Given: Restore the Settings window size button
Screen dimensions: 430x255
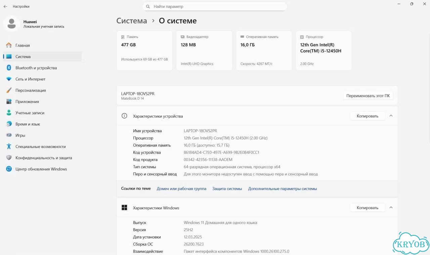Looking at the screenshot, I should 412,4.
